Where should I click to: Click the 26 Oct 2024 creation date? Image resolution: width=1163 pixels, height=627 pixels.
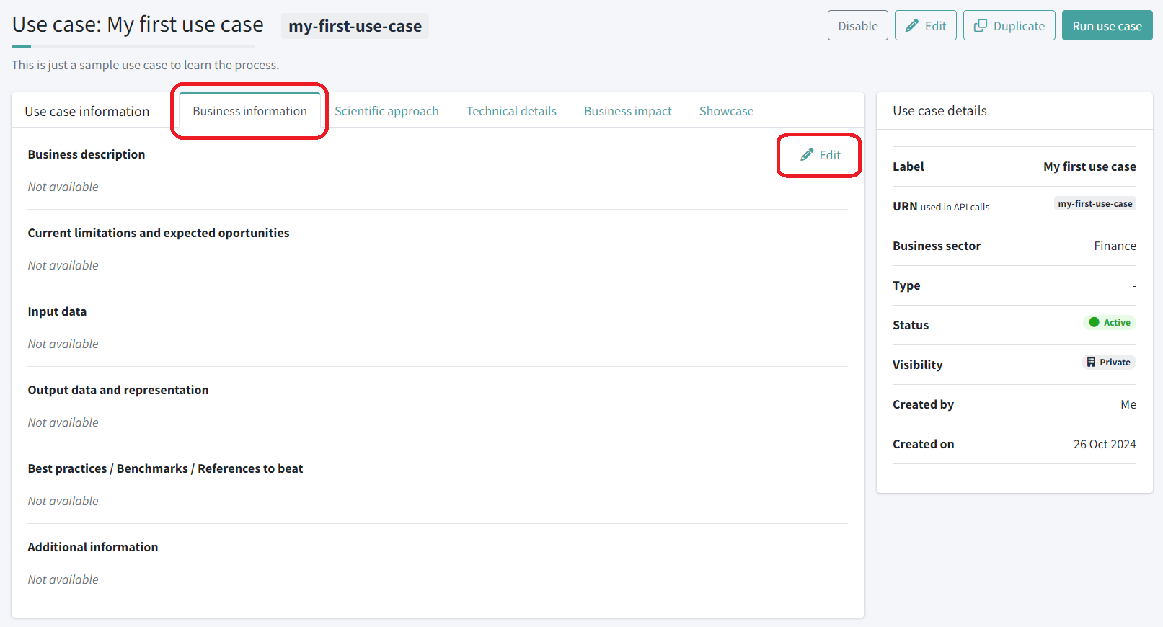pos(1104,445)
